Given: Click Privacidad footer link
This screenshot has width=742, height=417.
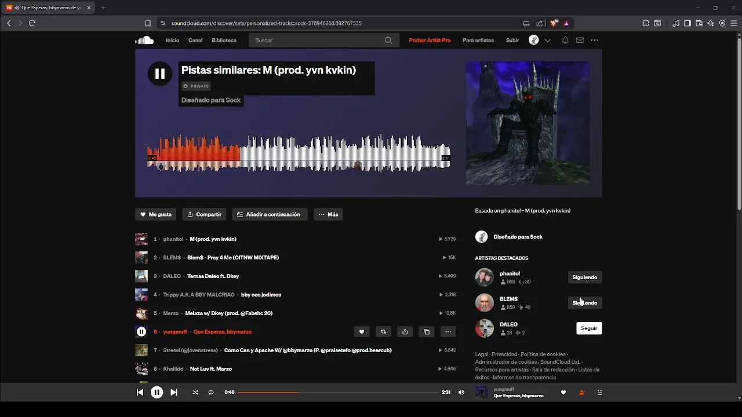Looking at the screenshot, I should point(504,354).
